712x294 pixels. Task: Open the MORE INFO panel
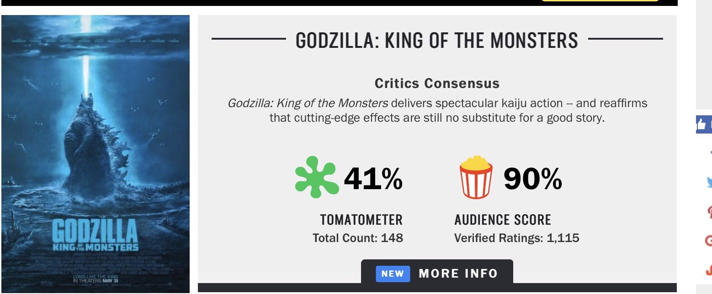click(x=458, y=273)
